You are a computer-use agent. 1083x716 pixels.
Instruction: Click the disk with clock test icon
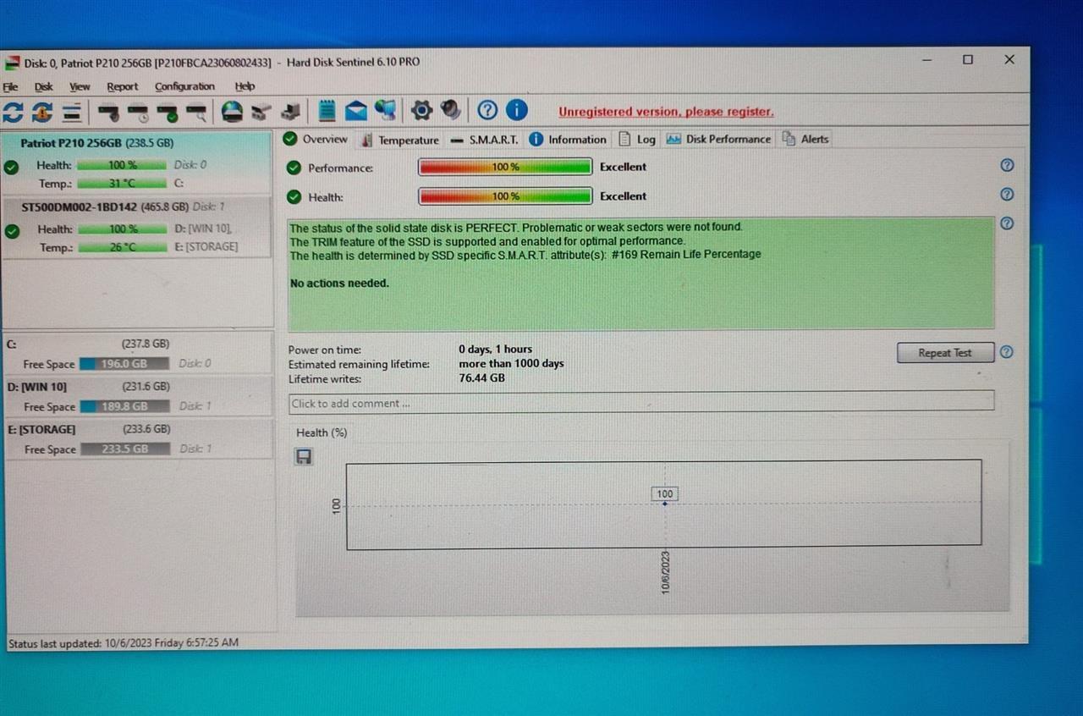[138, 111]
